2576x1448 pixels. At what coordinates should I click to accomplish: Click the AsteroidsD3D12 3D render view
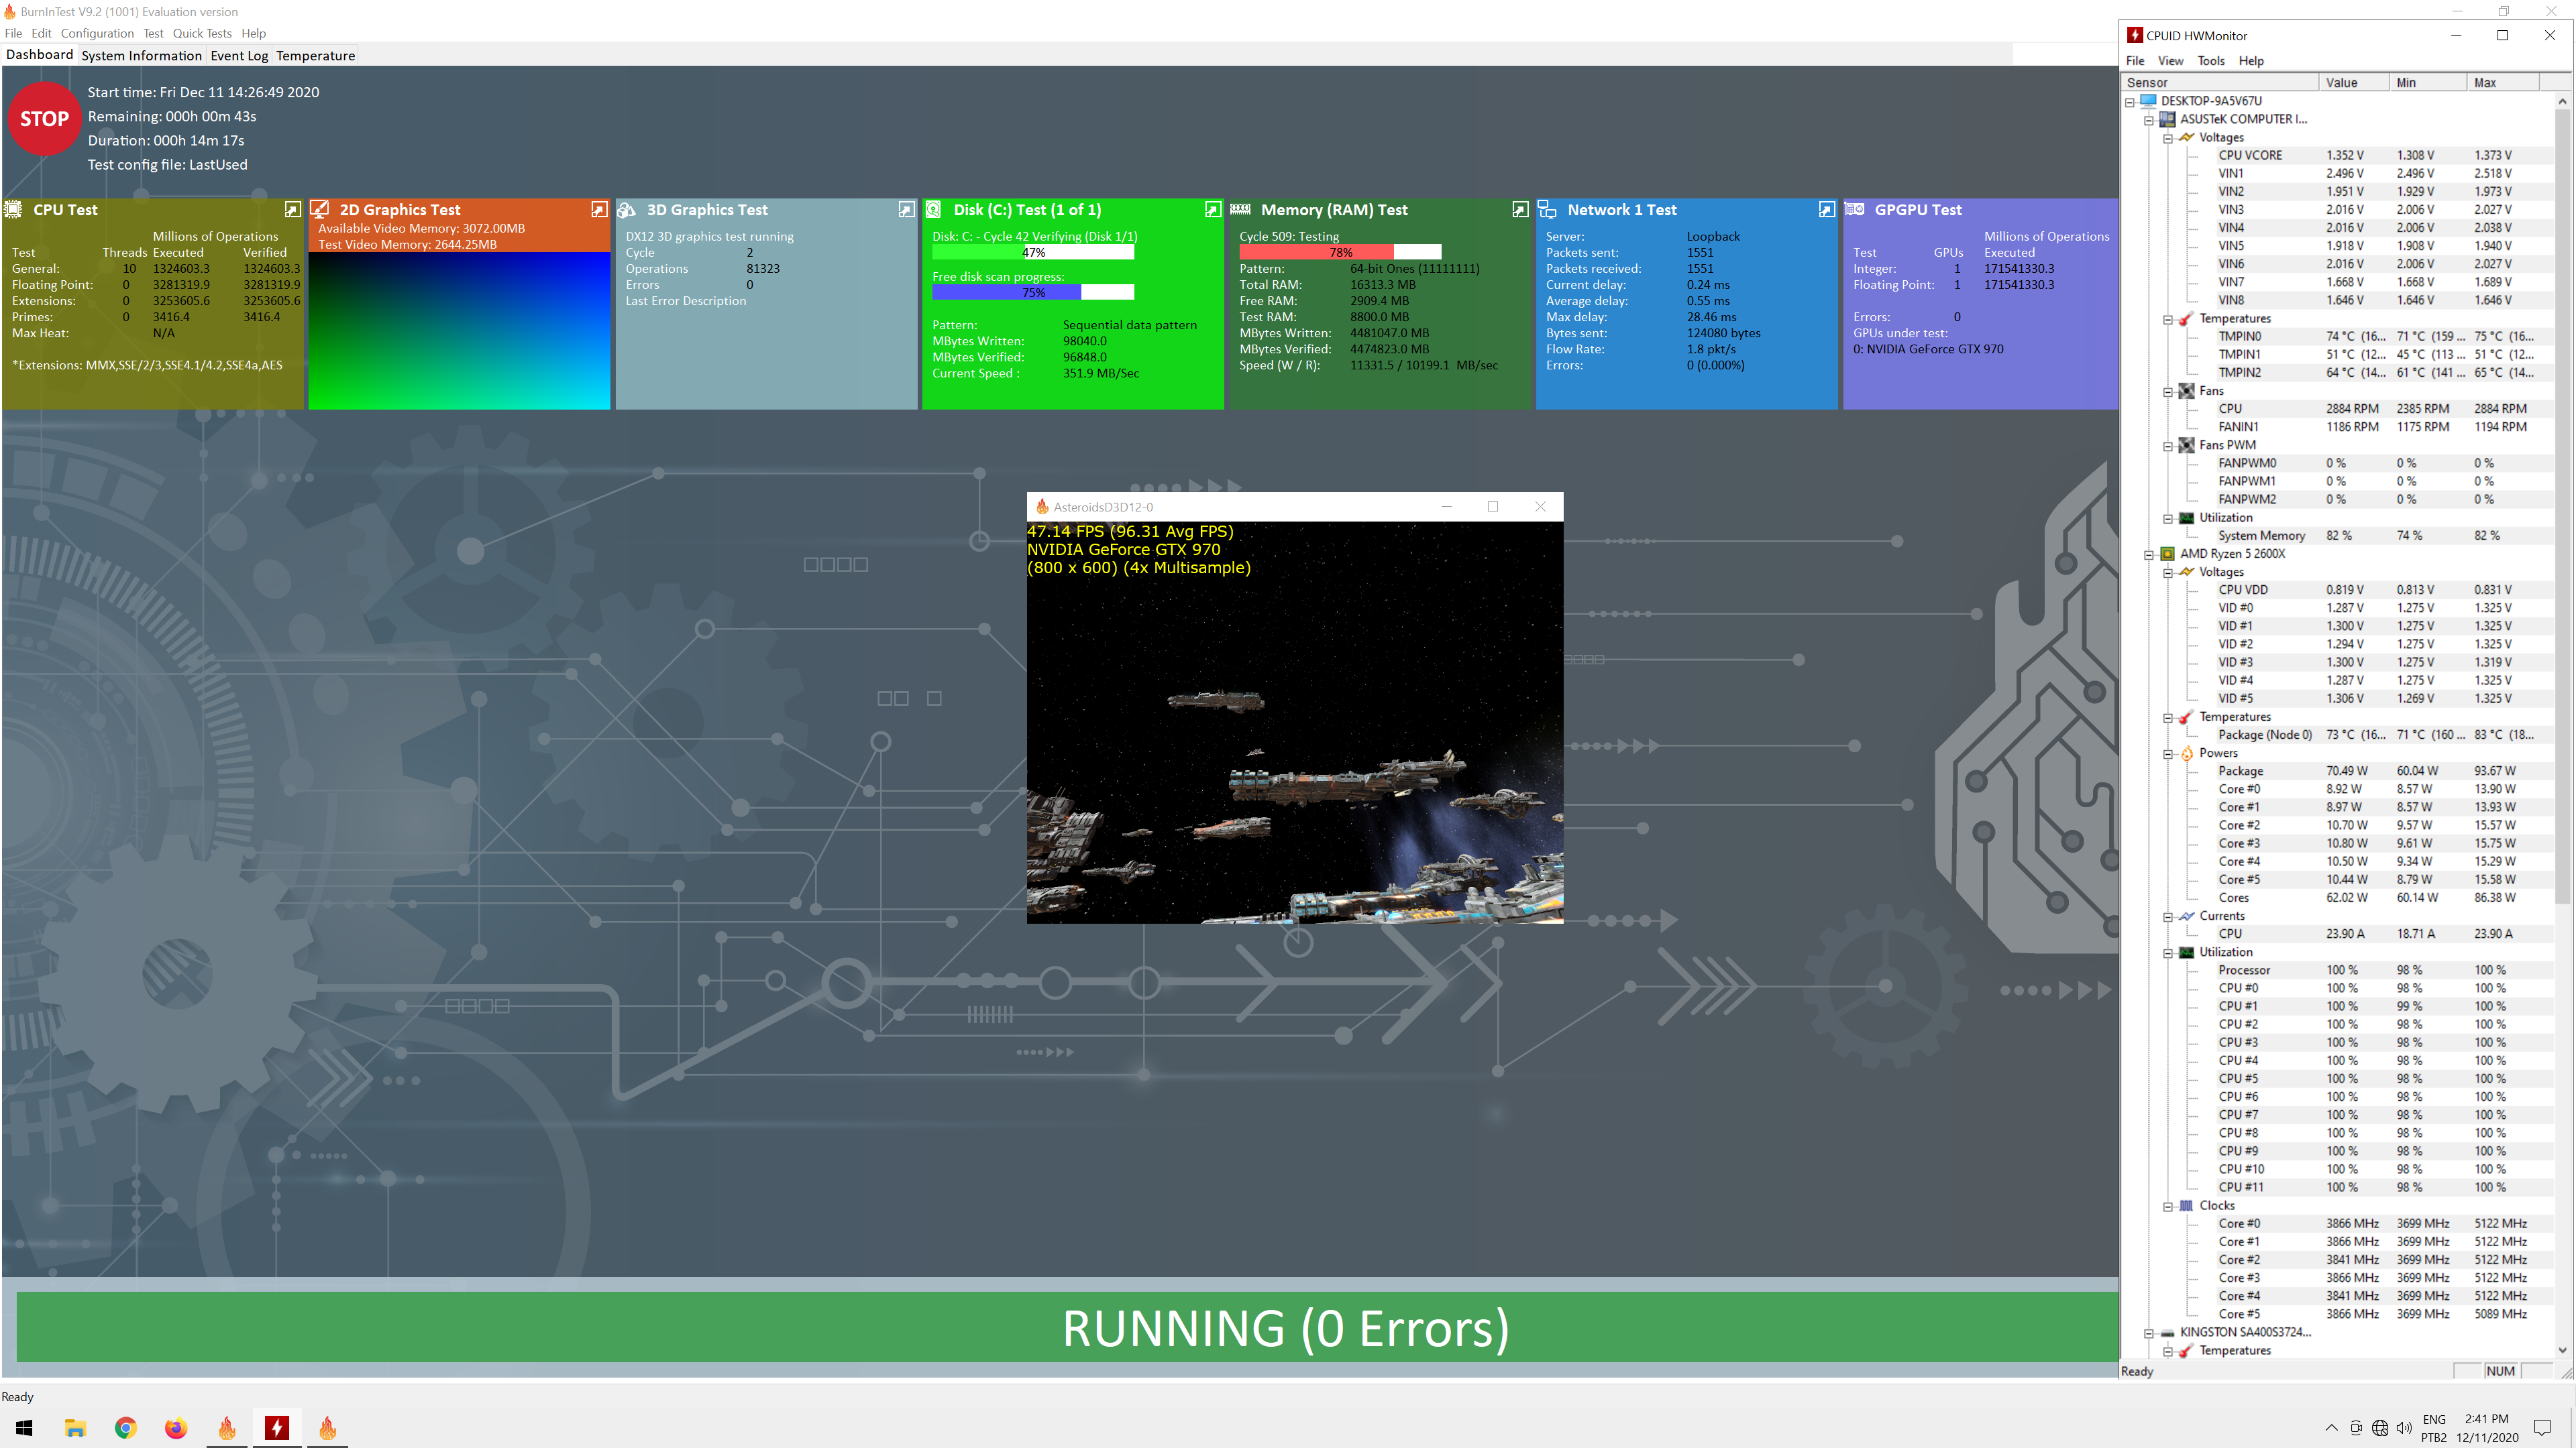1295,723
